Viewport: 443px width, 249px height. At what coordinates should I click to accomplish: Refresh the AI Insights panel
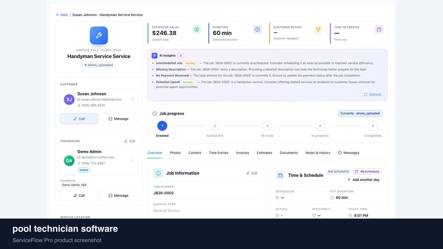[373, 94]
